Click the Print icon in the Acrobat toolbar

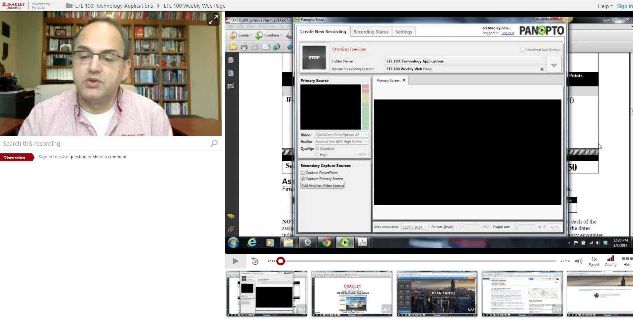pos(244,47)
